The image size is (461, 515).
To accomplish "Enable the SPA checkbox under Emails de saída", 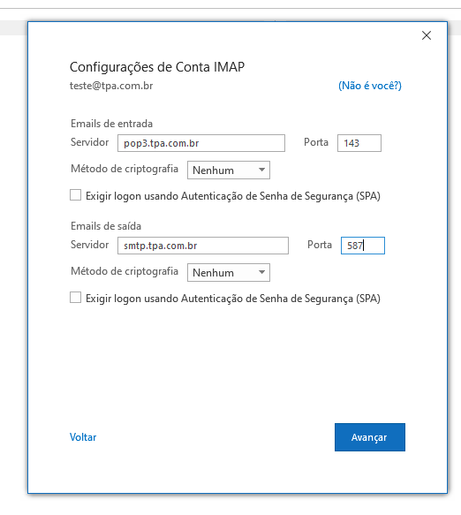I will pyautogui.click(x=76, y=297).
